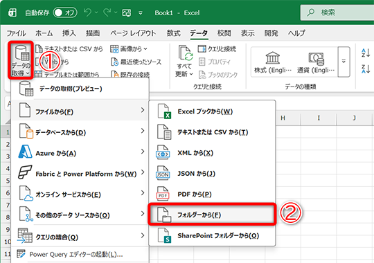This screenshot has width=374, height=263.
Task: Launch Power Query エディターの起動(L)
Action: 80,255
